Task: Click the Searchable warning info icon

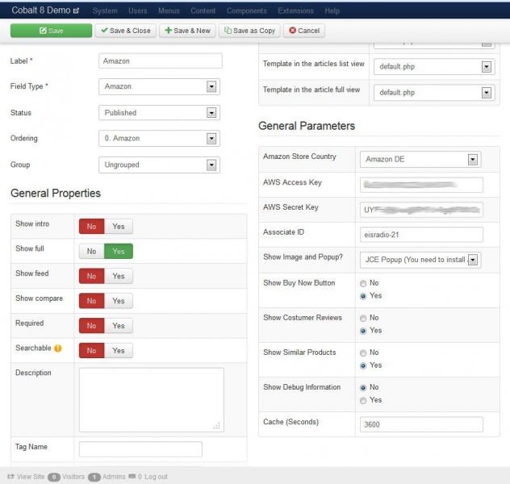Action: point(57,348)
